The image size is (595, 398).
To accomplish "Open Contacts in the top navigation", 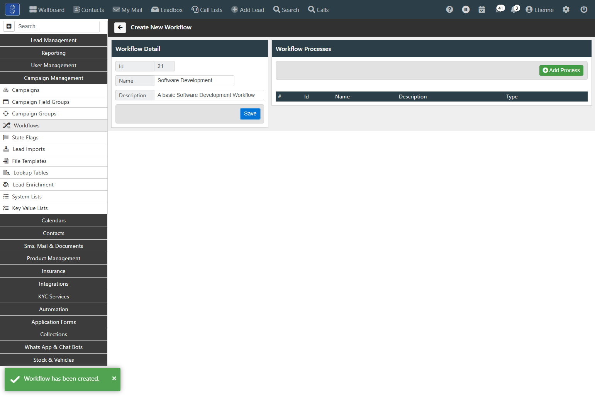I will (88, 10).
